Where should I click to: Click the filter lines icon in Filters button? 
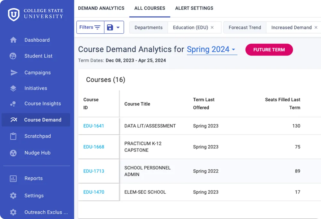tap(97, 27)
